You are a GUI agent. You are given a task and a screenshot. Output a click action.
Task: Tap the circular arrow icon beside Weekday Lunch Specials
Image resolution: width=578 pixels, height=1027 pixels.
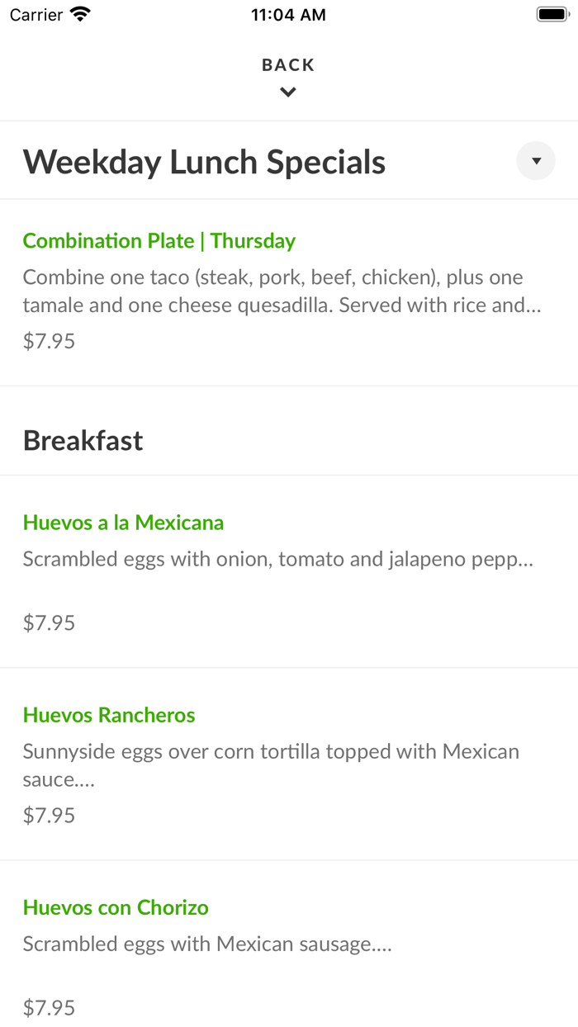pyautogui.click(x=536, y=160)
